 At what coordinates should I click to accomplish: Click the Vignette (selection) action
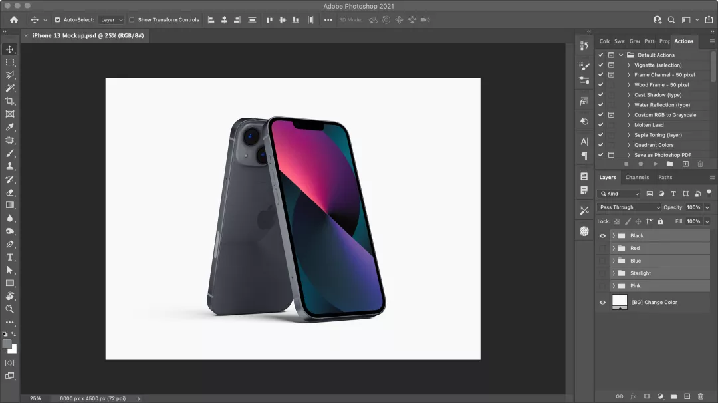click(x=658, y=65)
